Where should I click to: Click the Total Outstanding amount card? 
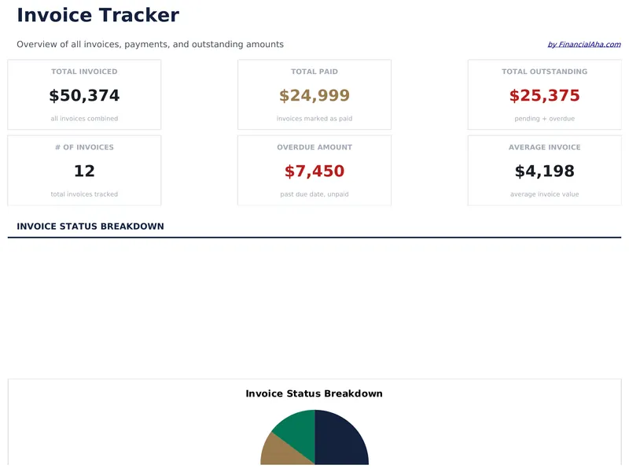point(544,94)
